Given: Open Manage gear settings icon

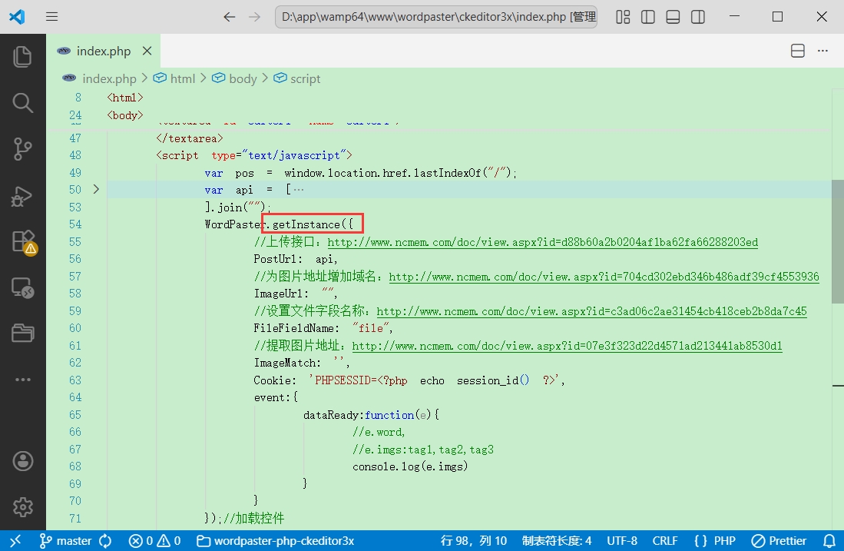Looking at the screenshot, I should (x=22, y=507).
